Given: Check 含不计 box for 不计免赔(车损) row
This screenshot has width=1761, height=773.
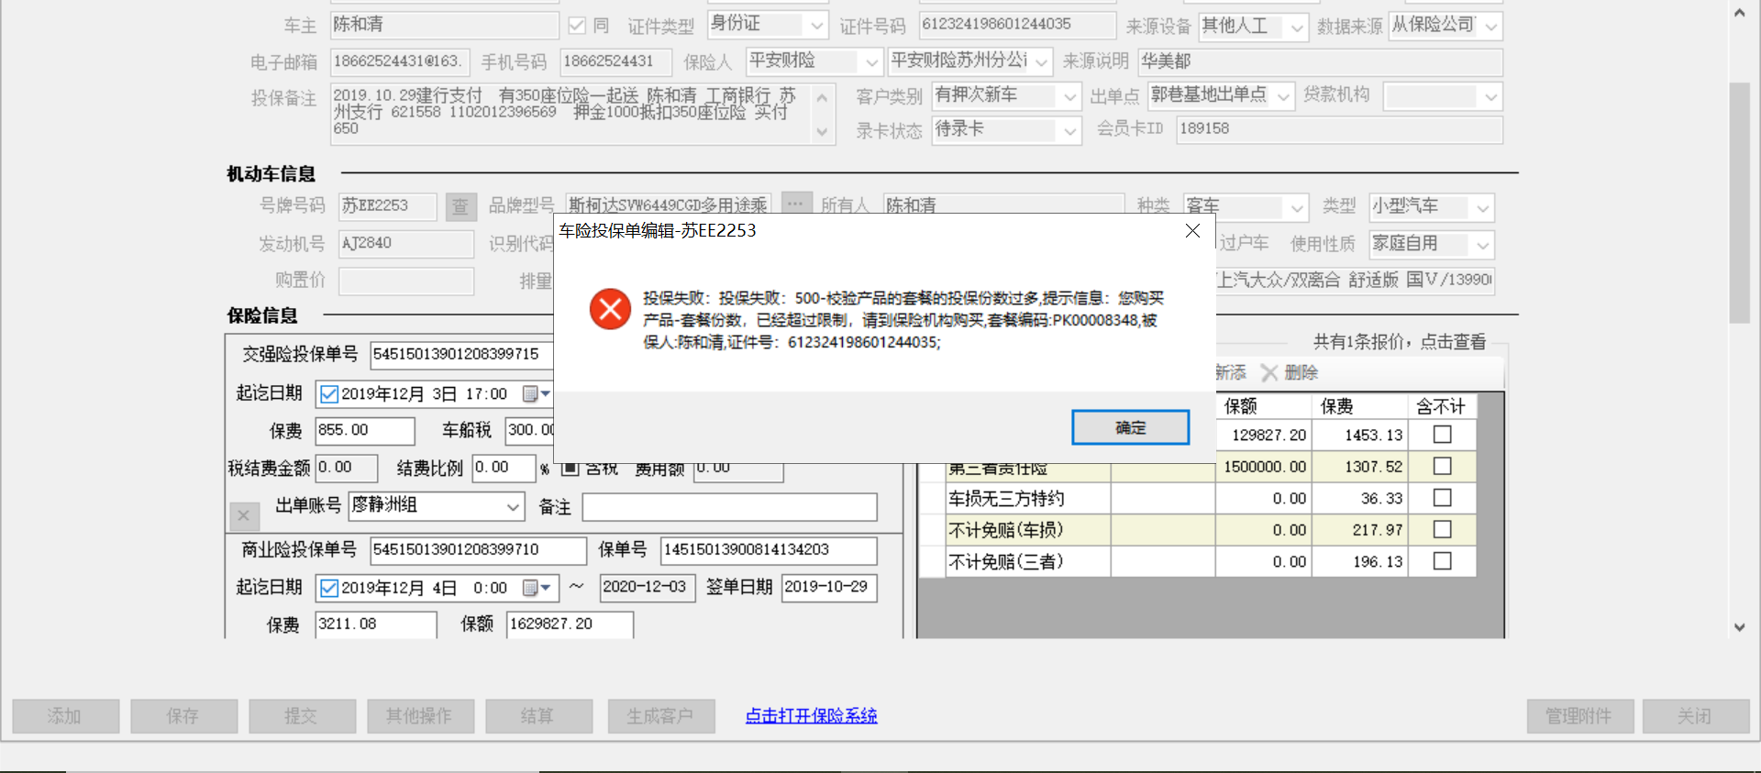Looking at the screenshot, I should (1442, 530).
